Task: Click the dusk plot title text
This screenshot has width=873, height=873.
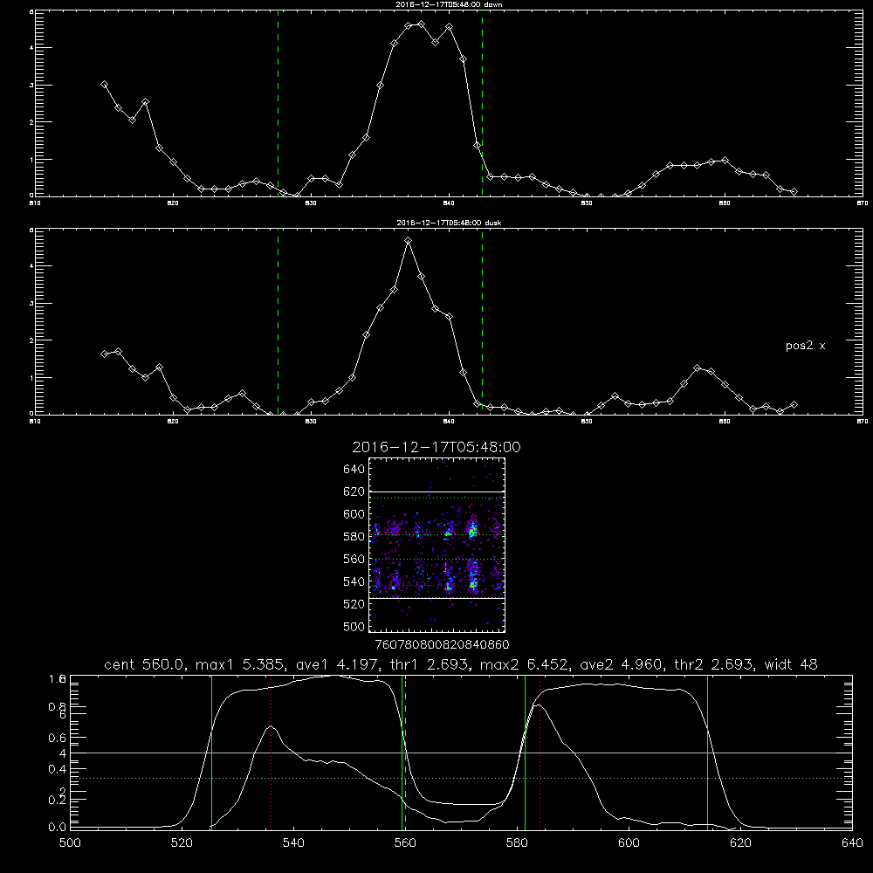Action: tap(449, 223)
